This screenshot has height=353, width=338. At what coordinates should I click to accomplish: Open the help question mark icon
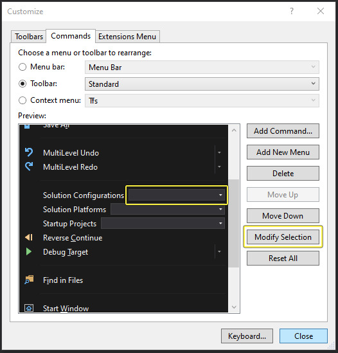click(x=292, y=11)
